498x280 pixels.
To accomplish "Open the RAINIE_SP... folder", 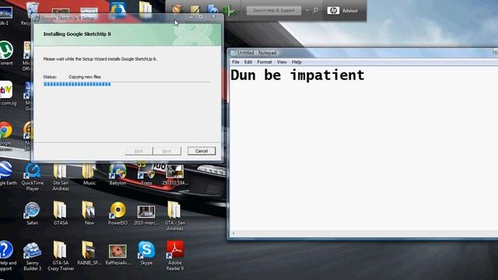I will 89,250.
